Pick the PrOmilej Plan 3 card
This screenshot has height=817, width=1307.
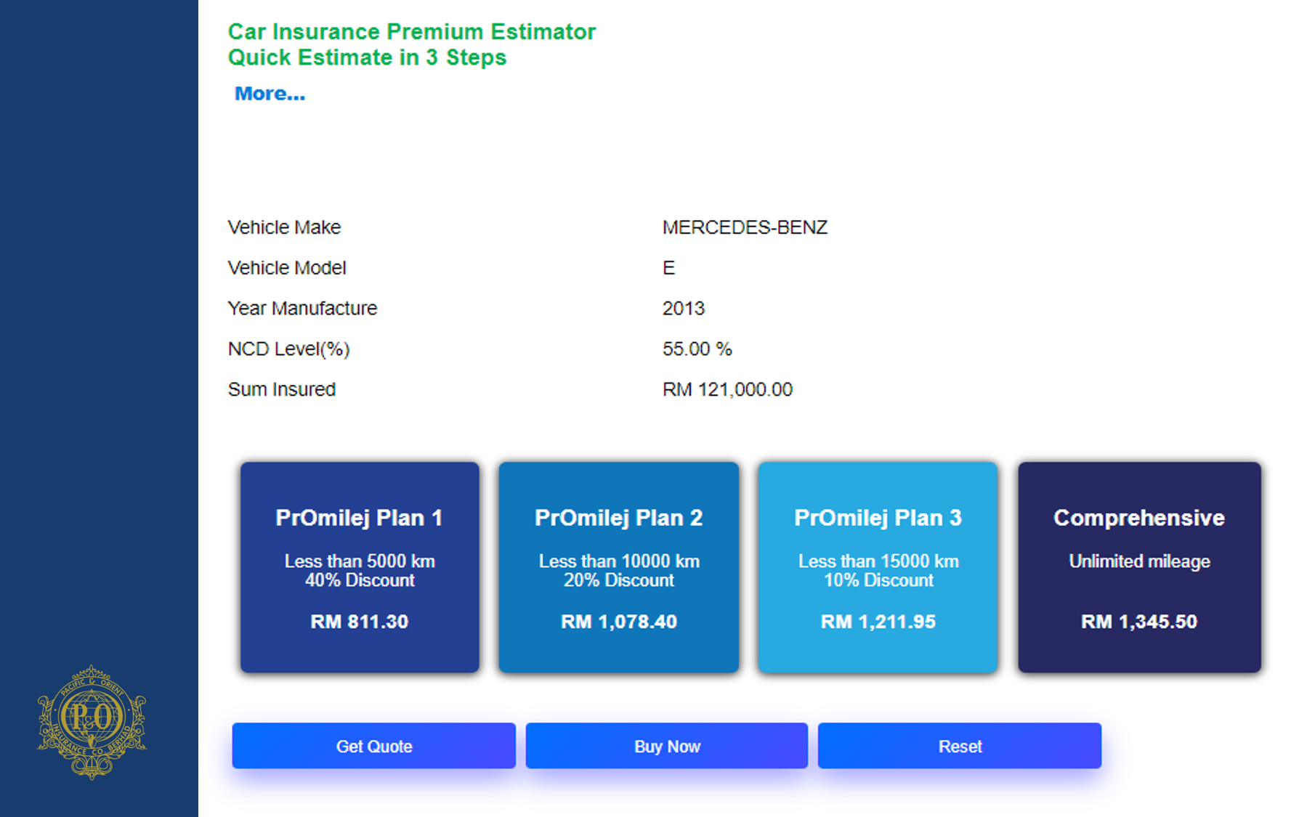click(x=878, y=567)
